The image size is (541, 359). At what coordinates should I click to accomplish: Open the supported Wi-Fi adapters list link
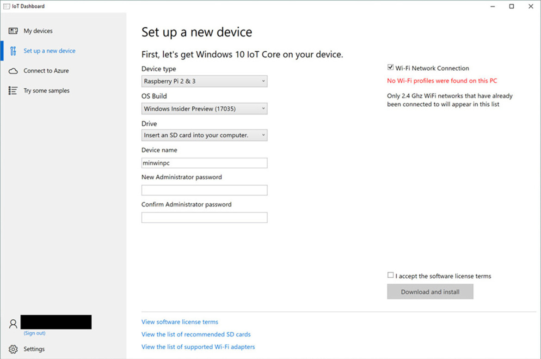click(x=198, y=347)
